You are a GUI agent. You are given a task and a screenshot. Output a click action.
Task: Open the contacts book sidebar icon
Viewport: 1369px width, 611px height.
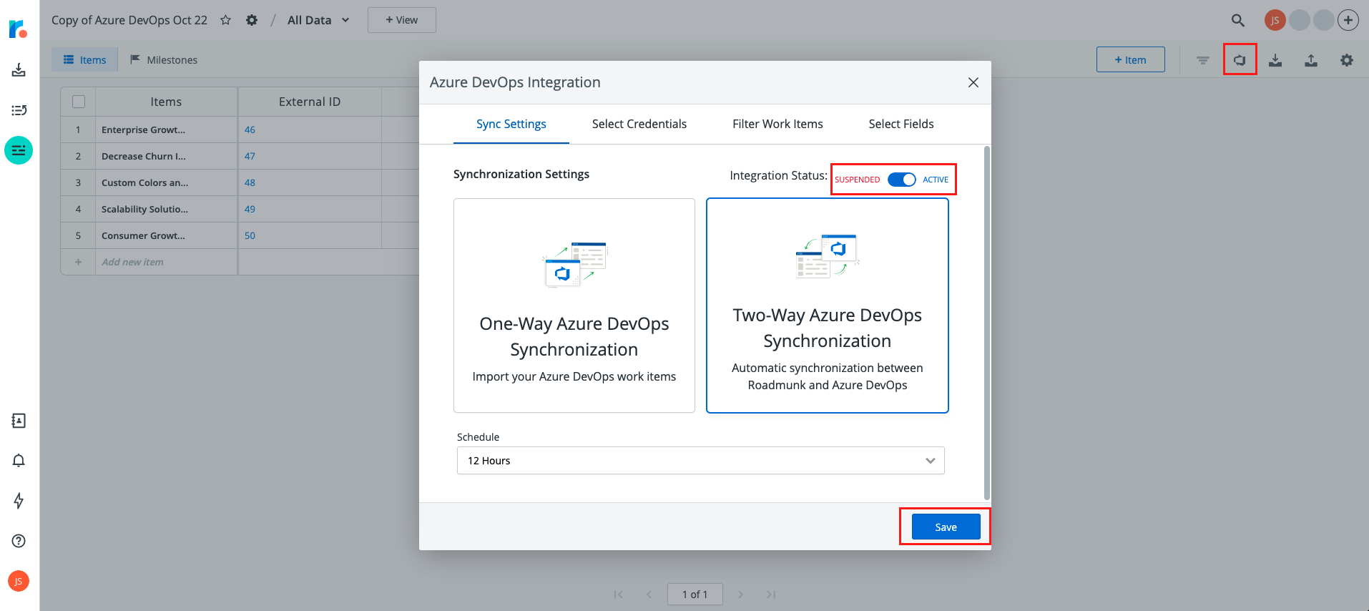(x=19, y=421)
